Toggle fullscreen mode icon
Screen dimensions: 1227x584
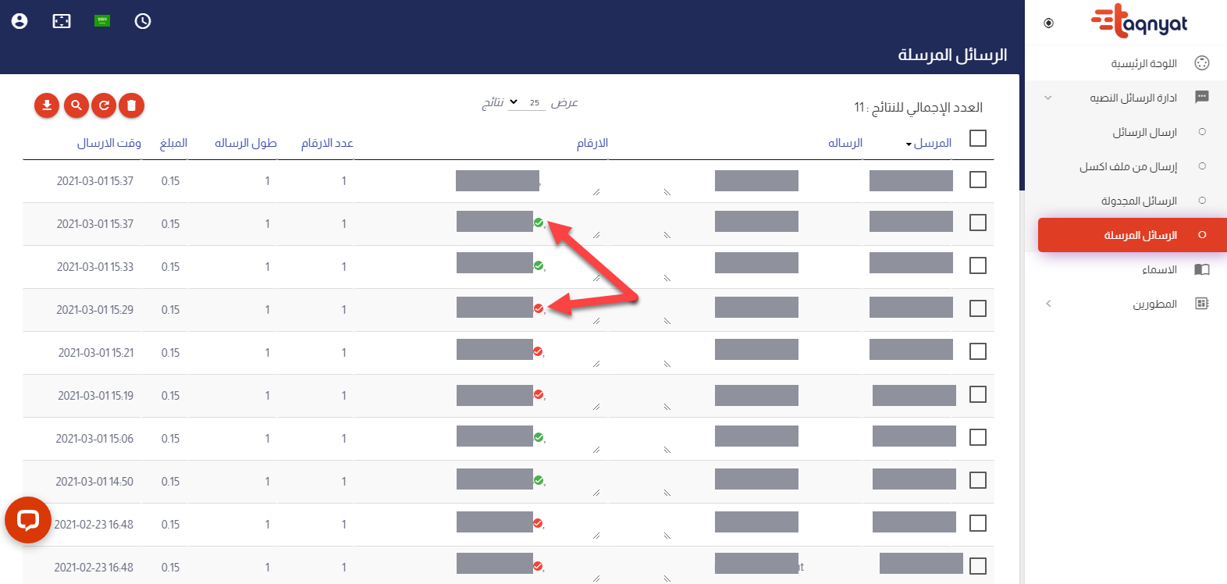(62, 21)
